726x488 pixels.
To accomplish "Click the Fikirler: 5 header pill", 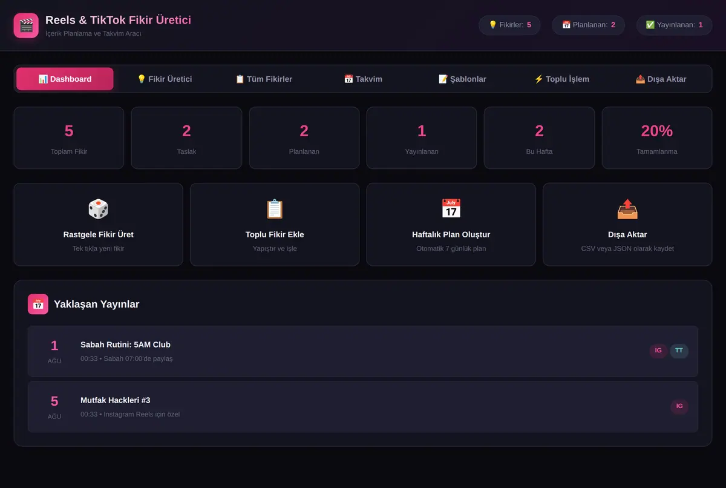I will [509, 25].
